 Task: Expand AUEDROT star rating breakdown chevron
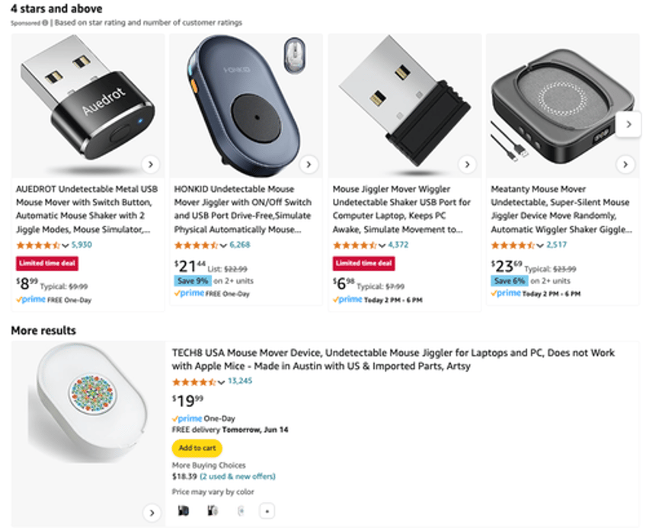65,245
